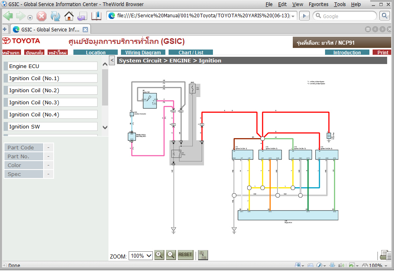Image resolution: width=394 pixels, height=271 pixels.
Task: Click the restore closed page icon
Action: (82, 17)
